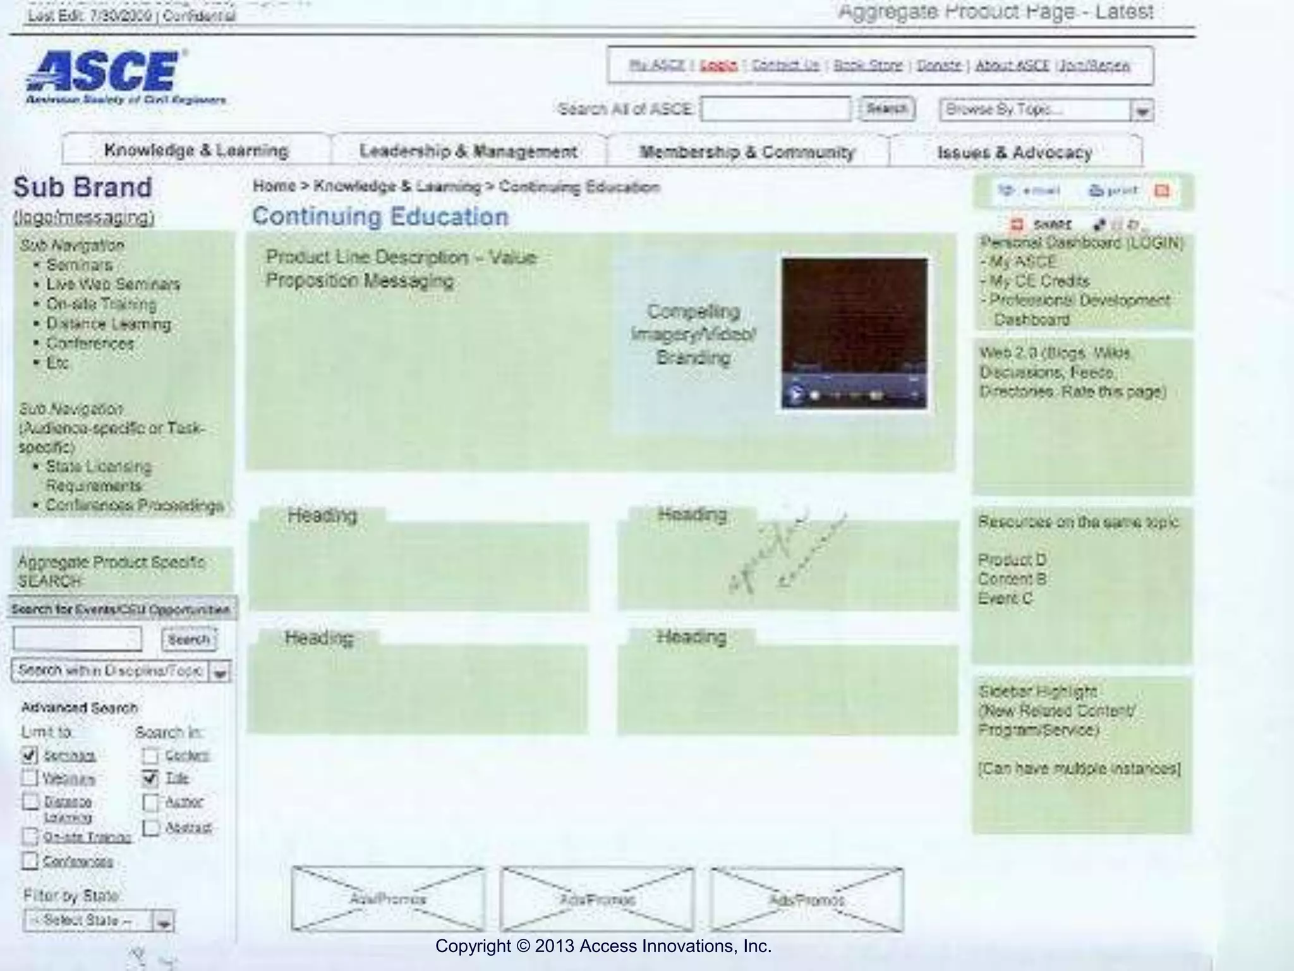This screenshot has height=971, width=1294.
Task: Expand the Search within Discipline/Topic dropdown
Action: click(x=220, y=673)
